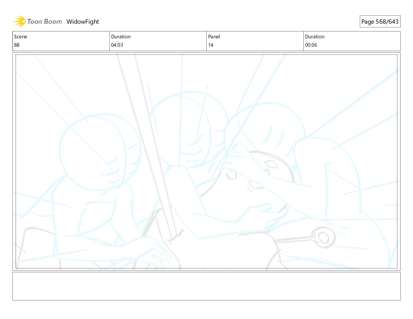
Task: Click the empty notes box below the panel
Action: click(x=207, y=286)
